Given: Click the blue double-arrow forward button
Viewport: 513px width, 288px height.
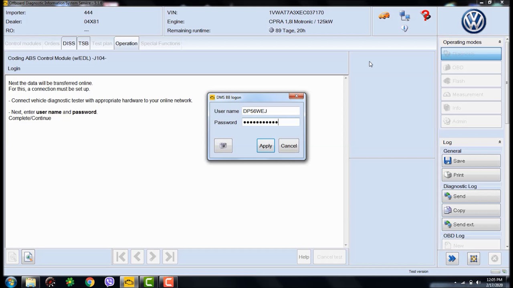Looking at the screenshot, I should pos(452,259).
